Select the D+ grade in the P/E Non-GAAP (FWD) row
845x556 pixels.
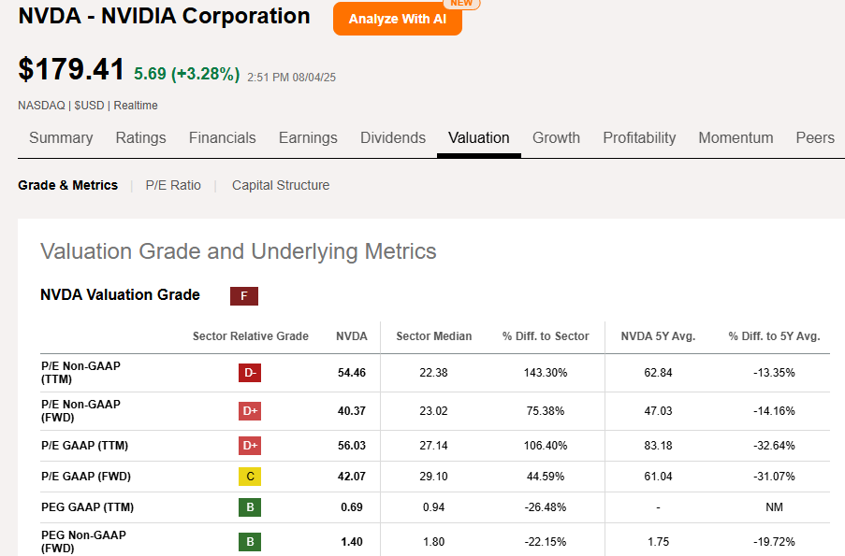tap(250, 411)
